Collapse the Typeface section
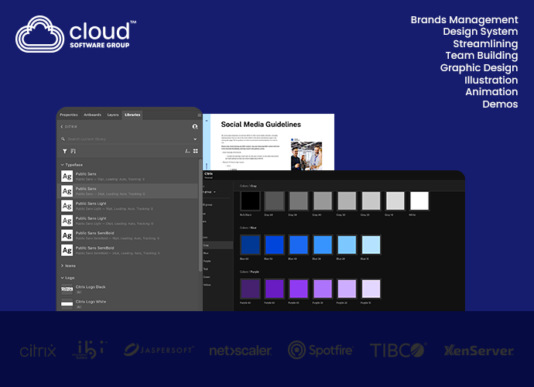Image resolution: width=534 pixels, height=387 pixels. 62,165
